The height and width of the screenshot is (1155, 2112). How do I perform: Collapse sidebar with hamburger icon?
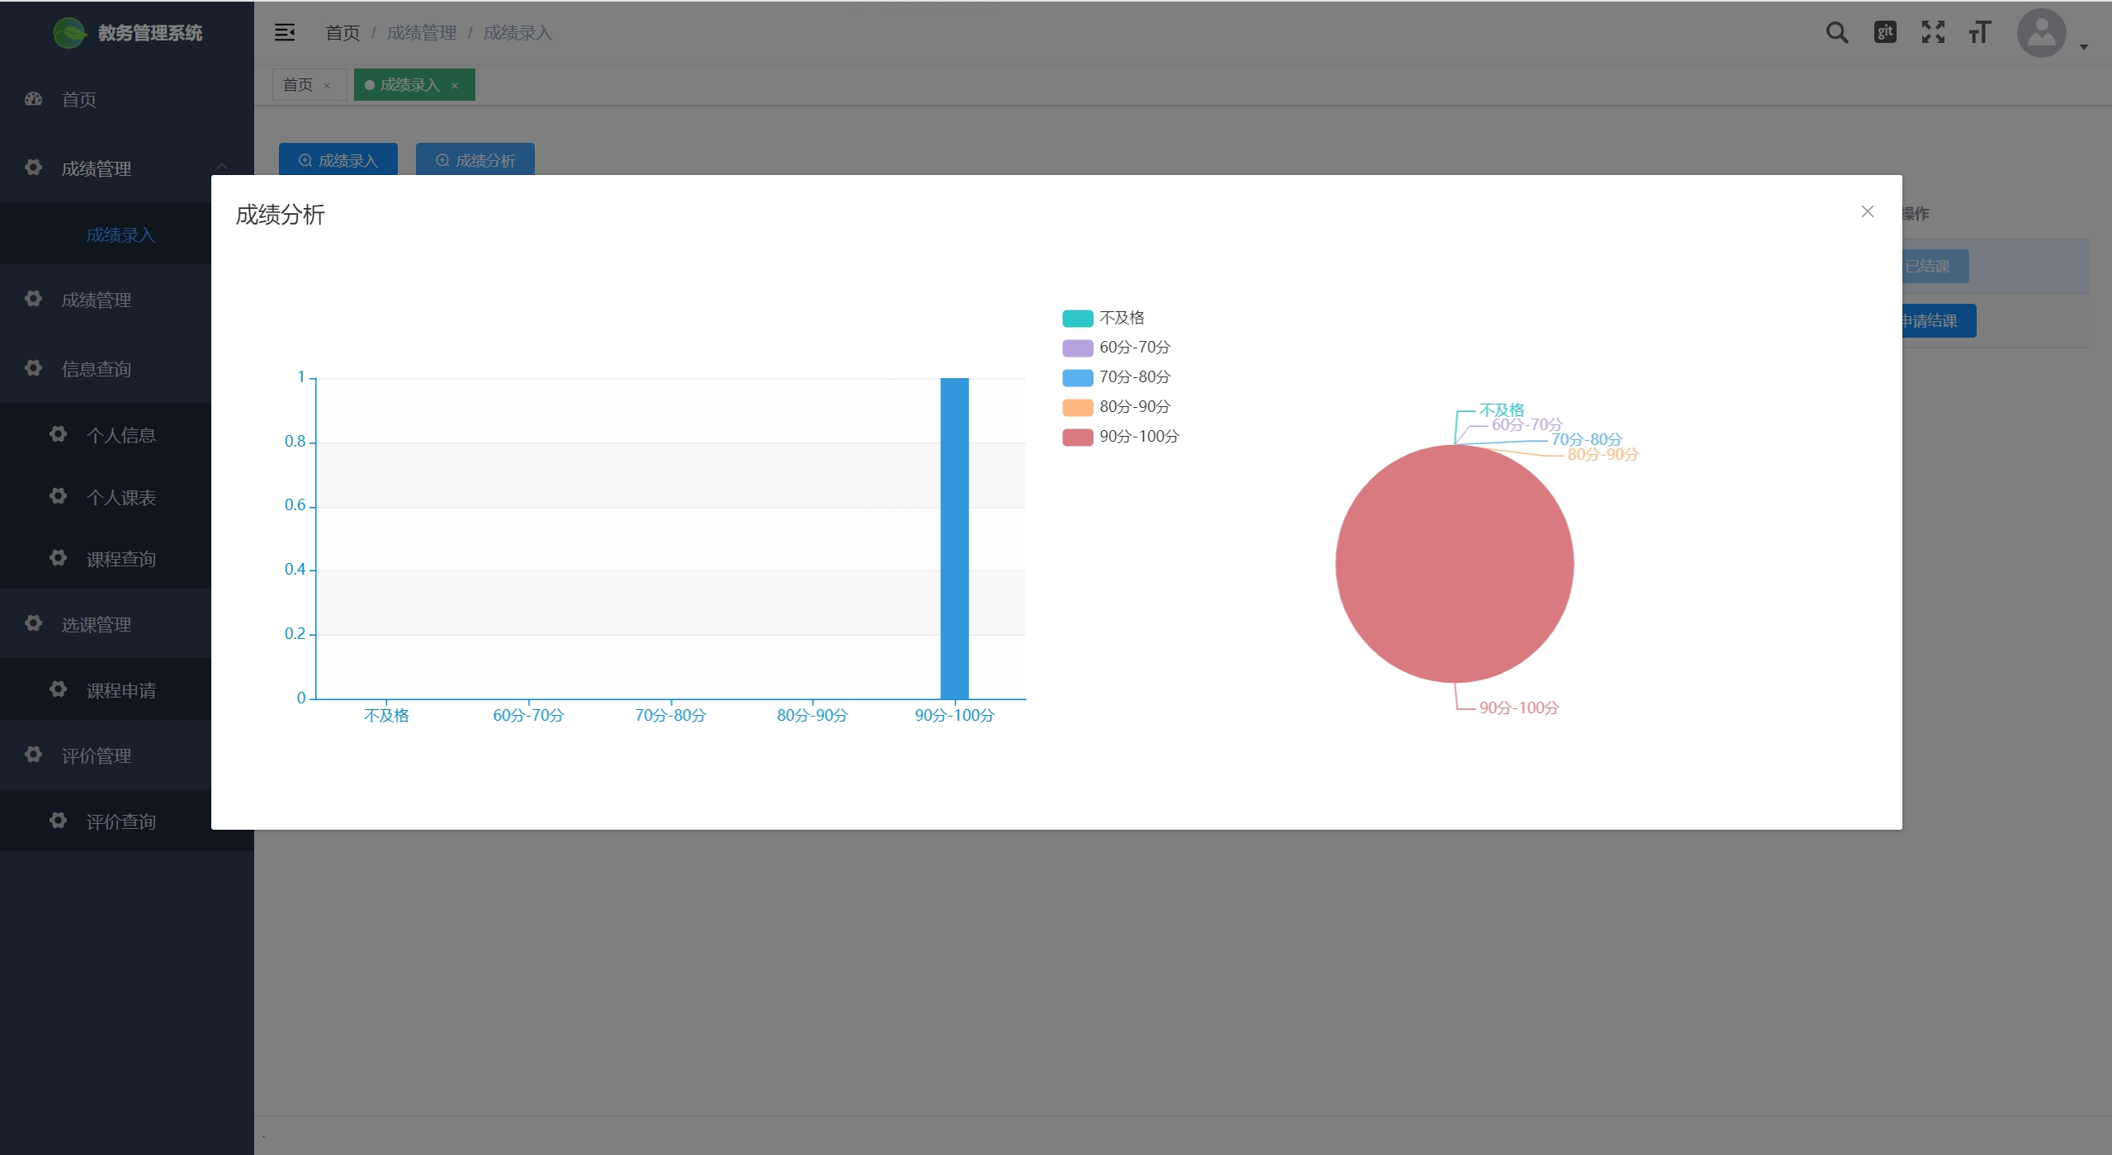(x=285, y=33)
